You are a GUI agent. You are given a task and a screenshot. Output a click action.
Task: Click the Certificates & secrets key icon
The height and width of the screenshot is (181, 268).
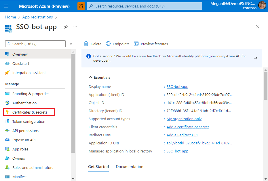[7, 112]
